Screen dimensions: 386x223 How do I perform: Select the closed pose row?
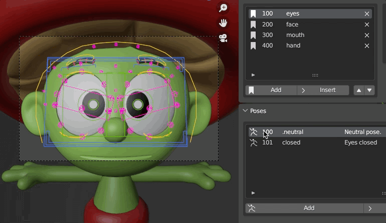pos(317,142)
